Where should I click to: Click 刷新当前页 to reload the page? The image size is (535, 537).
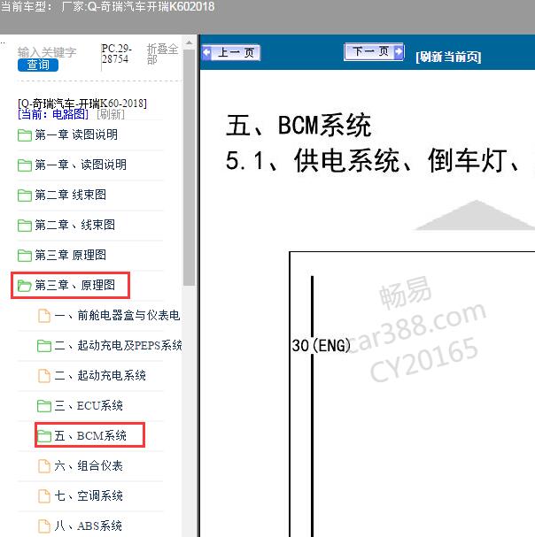[448, 57]
